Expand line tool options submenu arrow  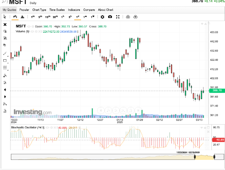[x=8, y=56]
